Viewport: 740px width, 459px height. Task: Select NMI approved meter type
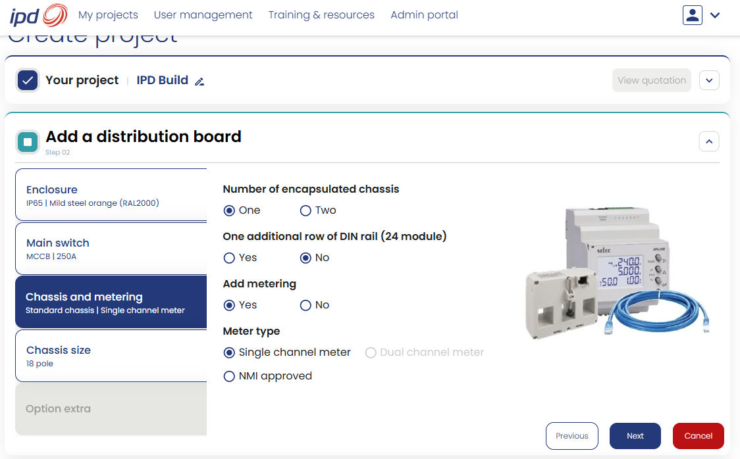tap(229, 376)
